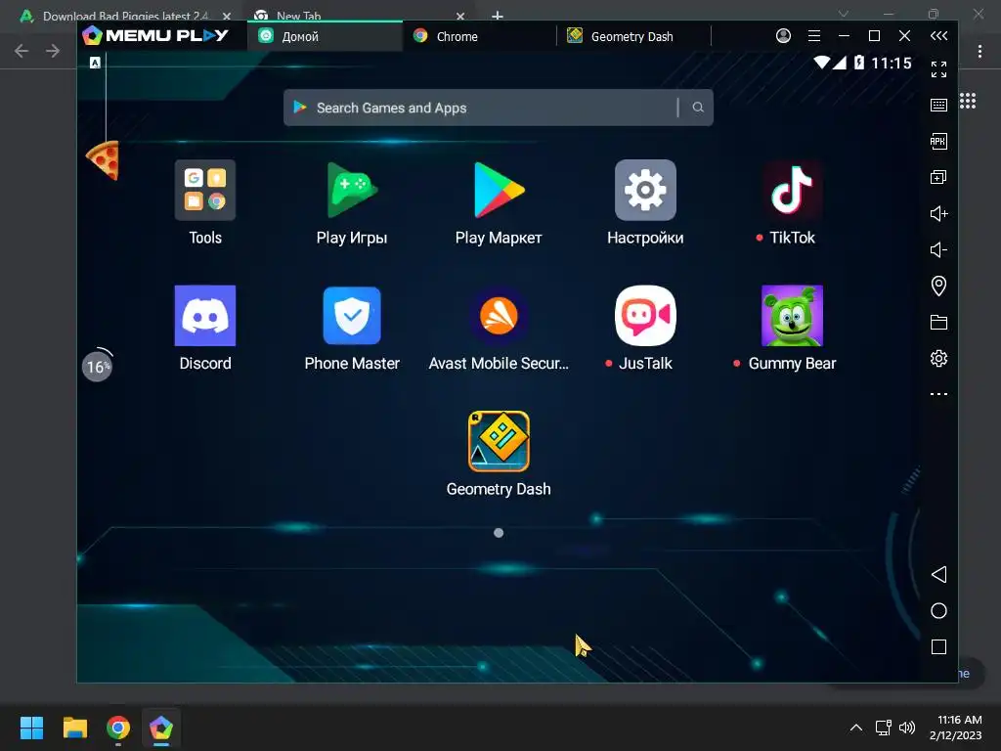Click the browser back arrow
The image size is (1001, 751).
pos(22,51)
